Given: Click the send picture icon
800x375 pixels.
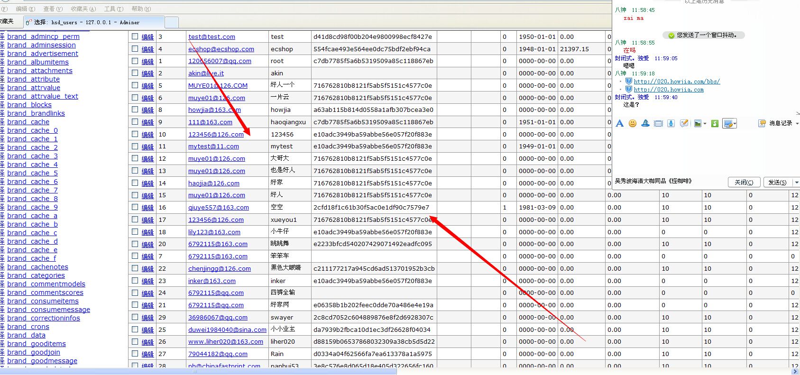Looking at the screenshot, I should point(698,124).
